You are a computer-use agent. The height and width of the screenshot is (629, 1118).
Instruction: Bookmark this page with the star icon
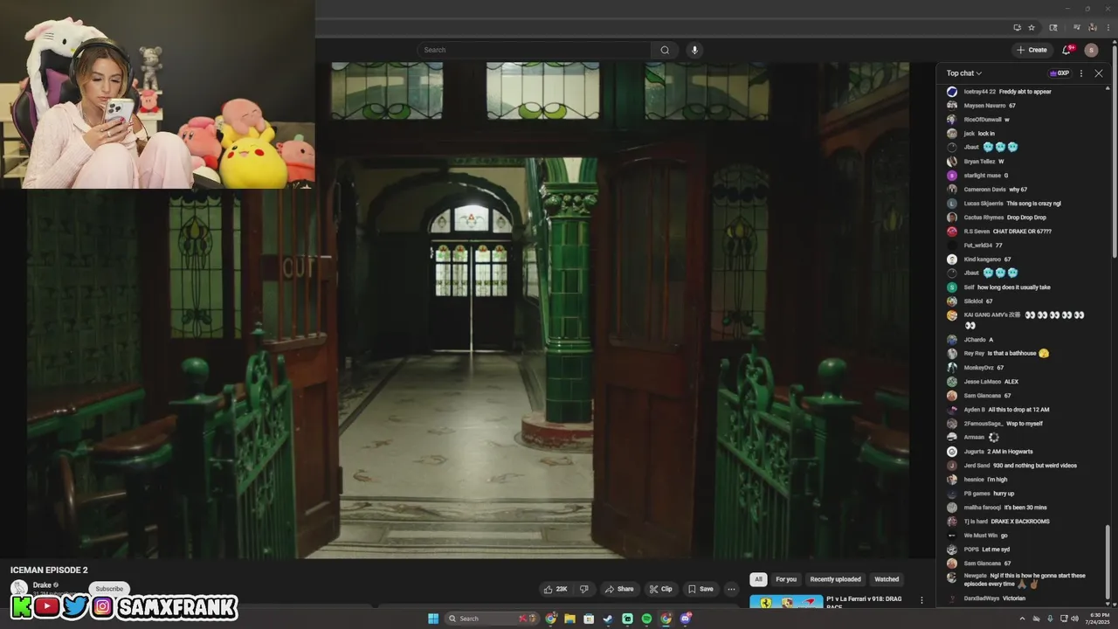coord(1032,27)
